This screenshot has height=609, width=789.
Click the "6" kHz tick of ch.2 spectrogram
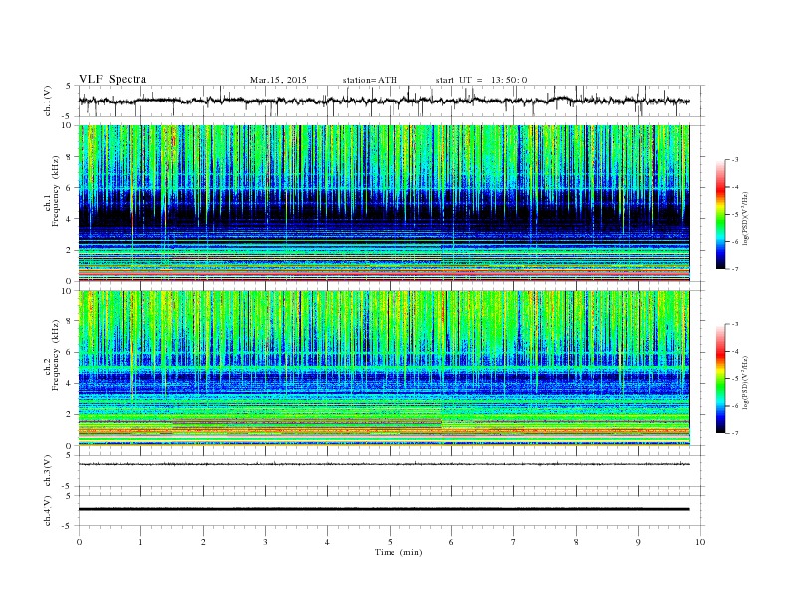69,352
